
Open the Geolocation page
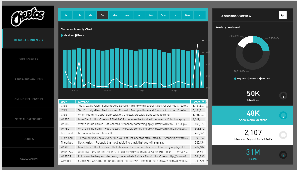pyautogui.click(x=28, y=158)
